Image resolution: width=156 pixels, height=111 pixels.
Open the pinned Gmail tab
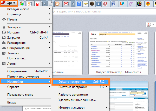pyautogui.click(x=67, y=4)
